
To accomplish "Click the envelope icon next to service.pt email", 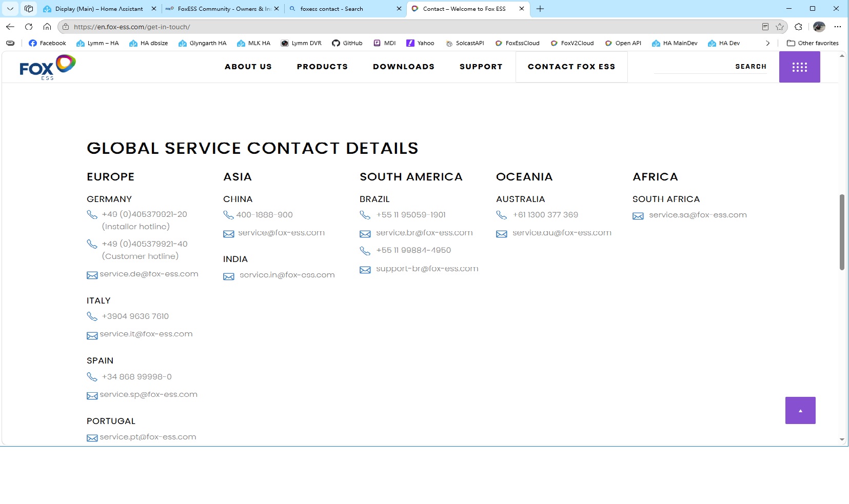I will 92,438.
